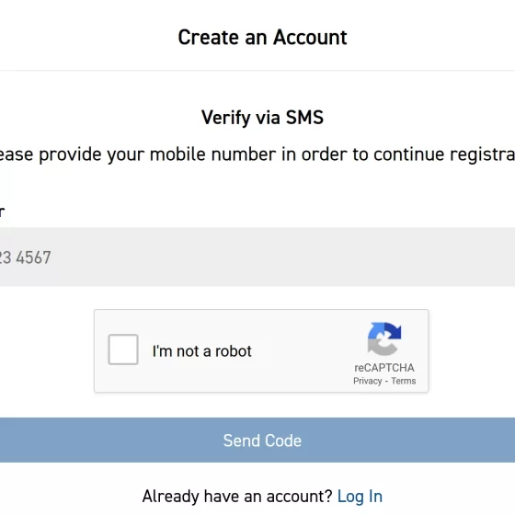Check the I'm not a robot checkbox

123,349
